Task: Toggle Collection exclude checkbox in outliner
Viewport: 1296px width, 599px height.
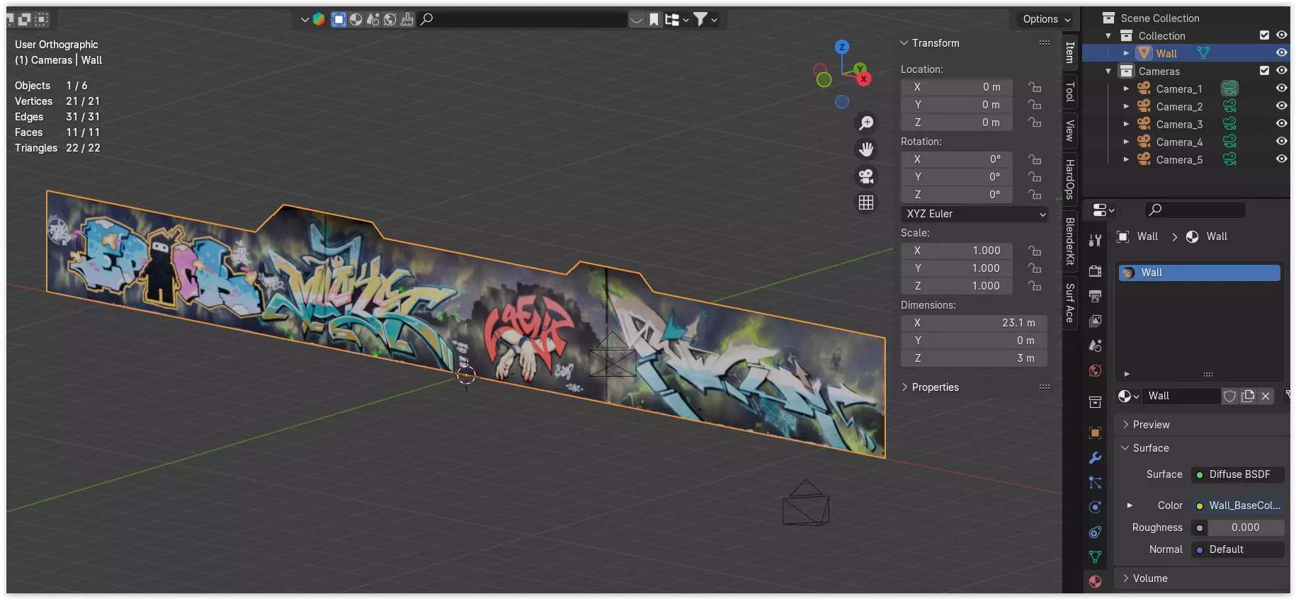Action: pyautogui.click(x=1264, y=35)
